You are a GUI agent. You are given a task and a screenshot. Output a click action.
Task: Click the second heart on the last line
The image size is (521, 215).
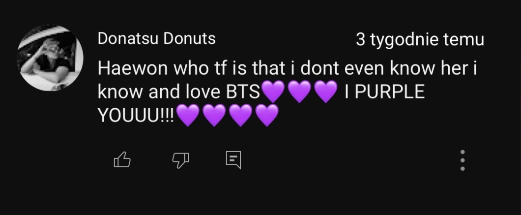213,116
